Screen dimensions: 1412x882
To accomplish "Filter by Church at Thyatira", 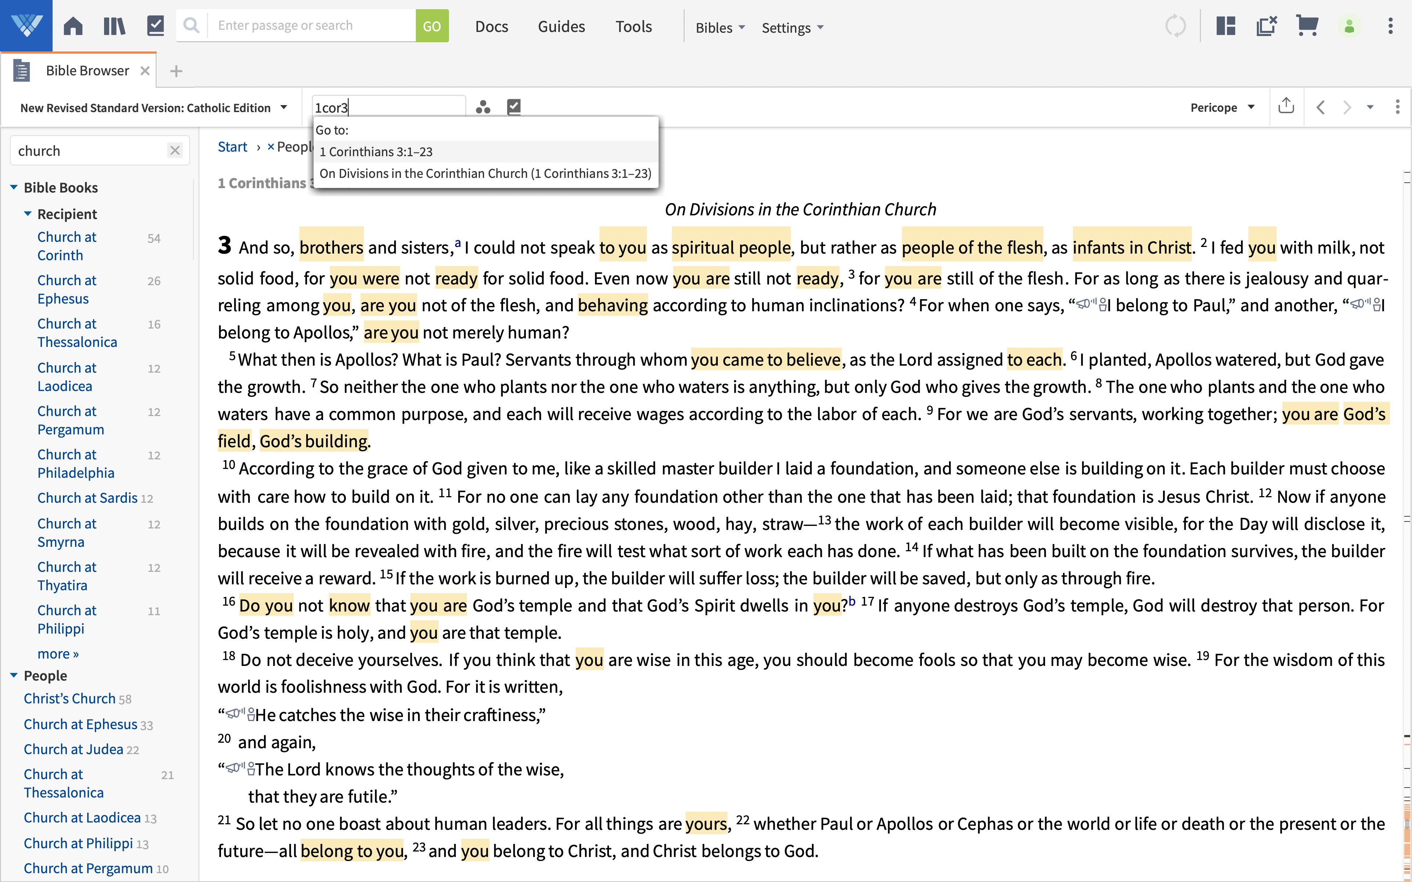I will 67,576.
